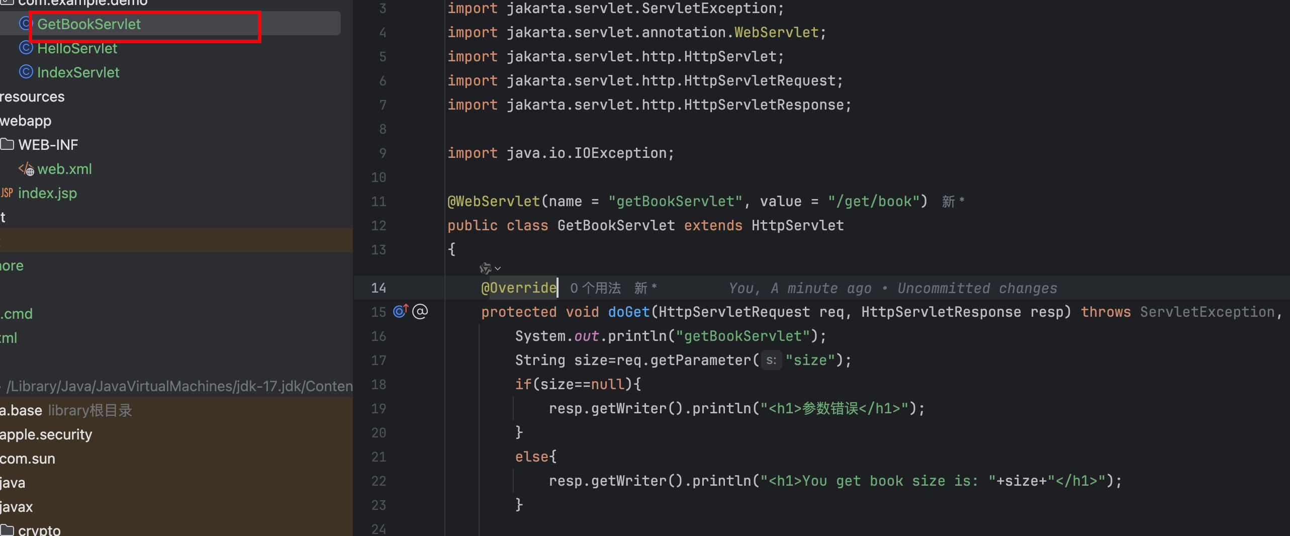
Task: Click the HttpServlet superclass on line 12
Action: tap(797, 225)
